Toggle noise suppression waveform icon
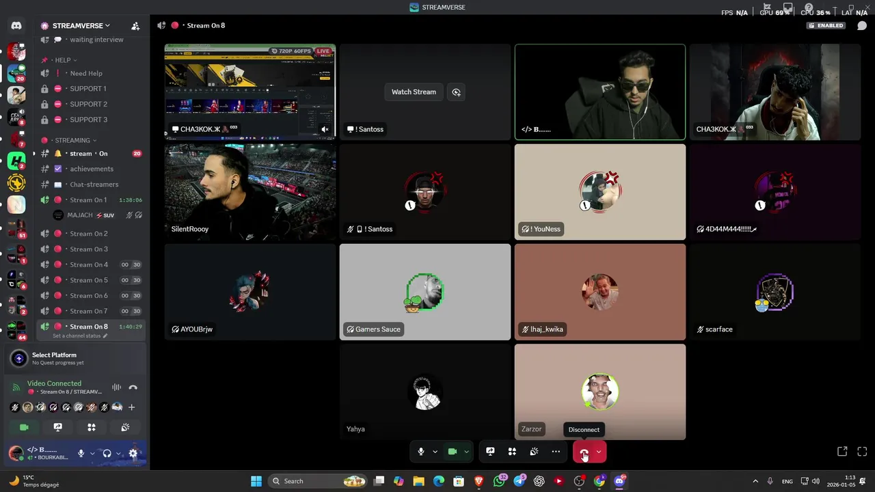Viewport: 875px width, 492px height. [x=117, y=387]
